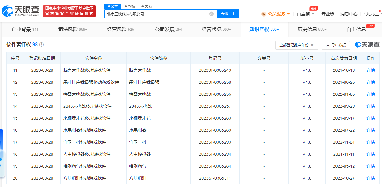Click the TianYanCha logo at top left
This screenshot has width=382, height=187.
click(x=21, y=11)
